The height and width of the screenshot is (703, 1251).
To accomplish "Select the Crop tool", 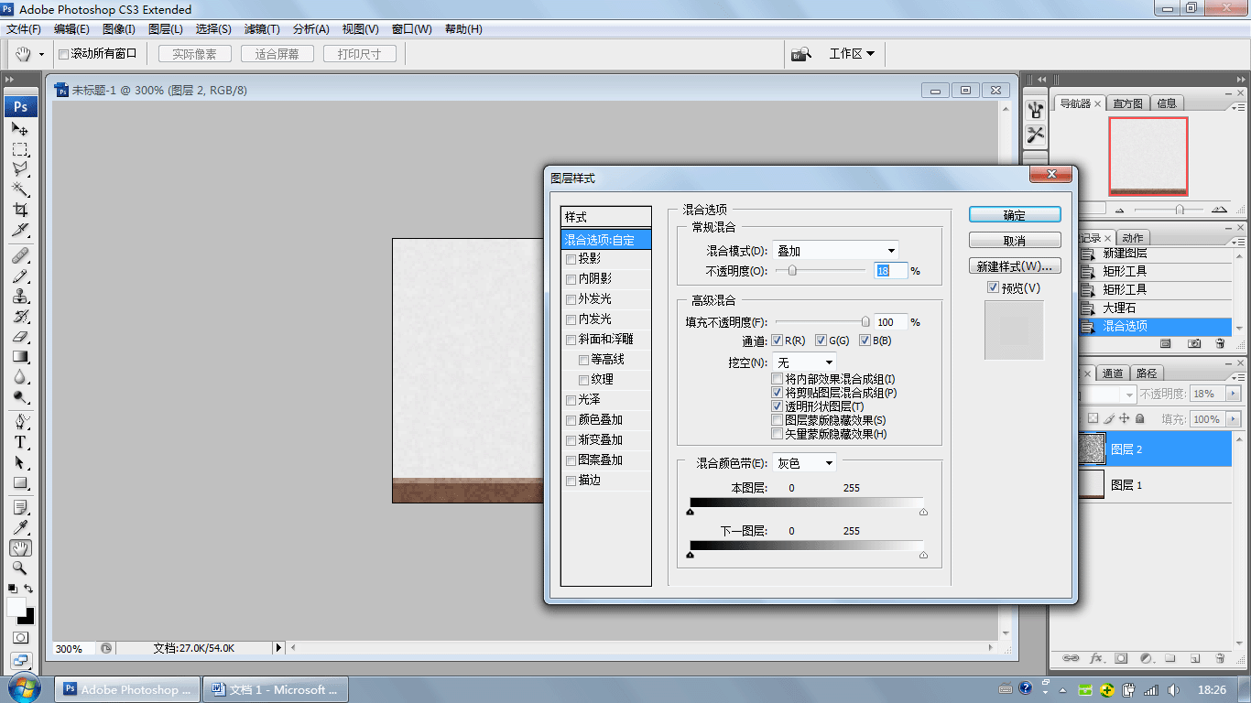I will pyautogui.click(x=20, y=210).
